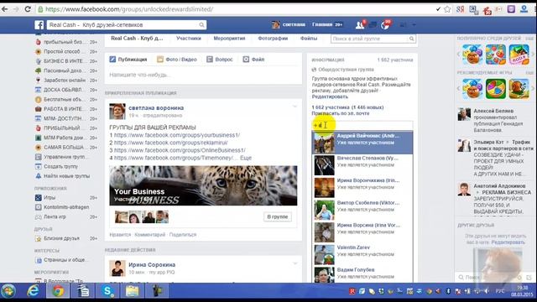Open OnlineBusiness1 group link
Viewport: 537px width, 302px height.
pos(180,150)
